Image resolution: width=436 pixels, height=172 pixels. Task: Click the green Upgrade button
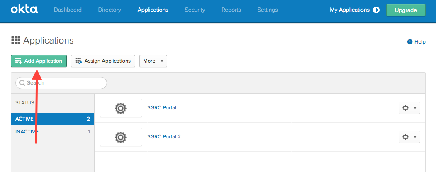[406, 10]
